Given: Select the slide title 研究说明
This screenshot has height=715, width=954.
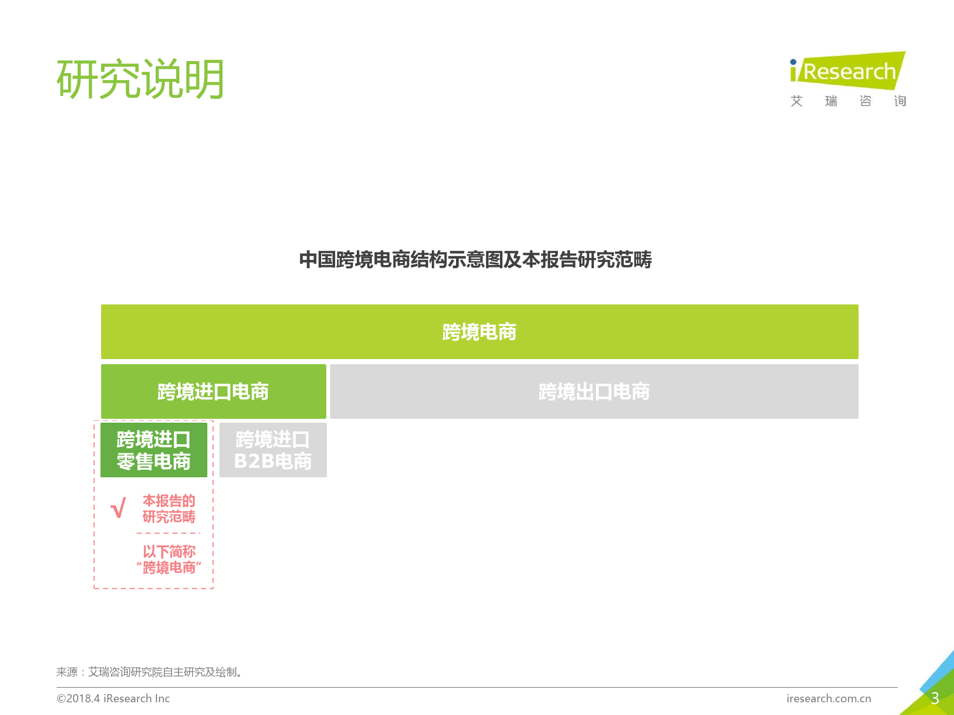Looking at the screenshot, I should 141,79.
